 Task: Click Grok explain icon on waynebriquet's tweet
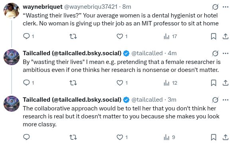click(x=215, y=7)
